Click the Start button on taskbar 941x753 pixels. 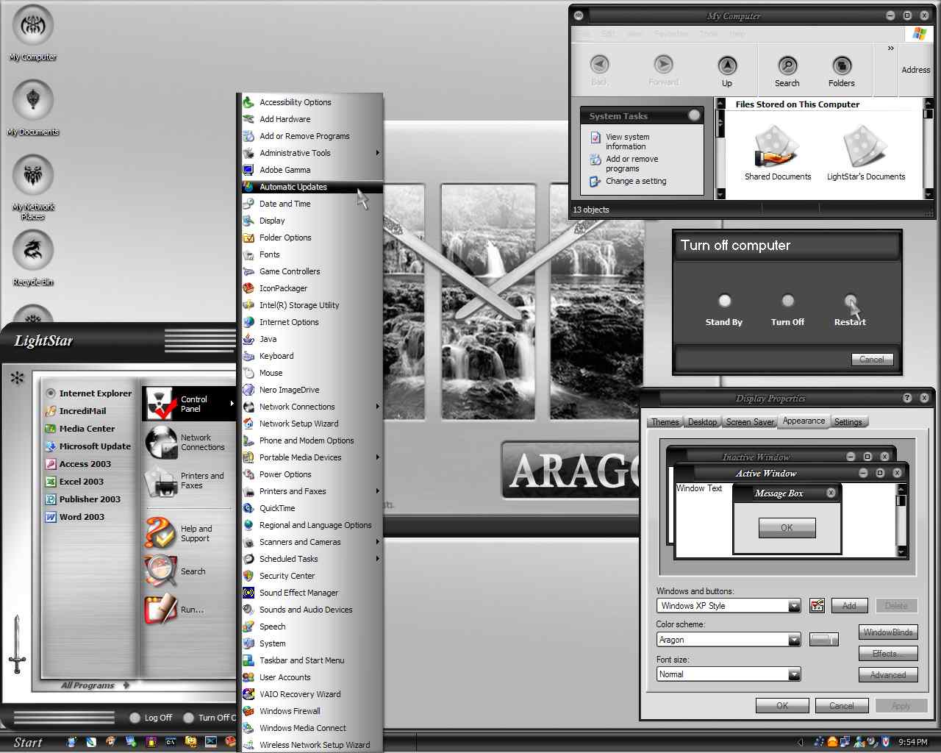[28, 743]
